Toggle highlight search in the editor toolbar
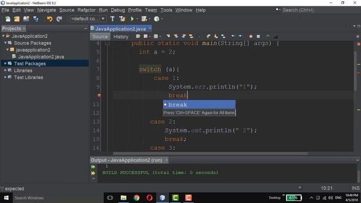Image resolution: width=361 pixels, height=203 pixels. coord(191,36)
